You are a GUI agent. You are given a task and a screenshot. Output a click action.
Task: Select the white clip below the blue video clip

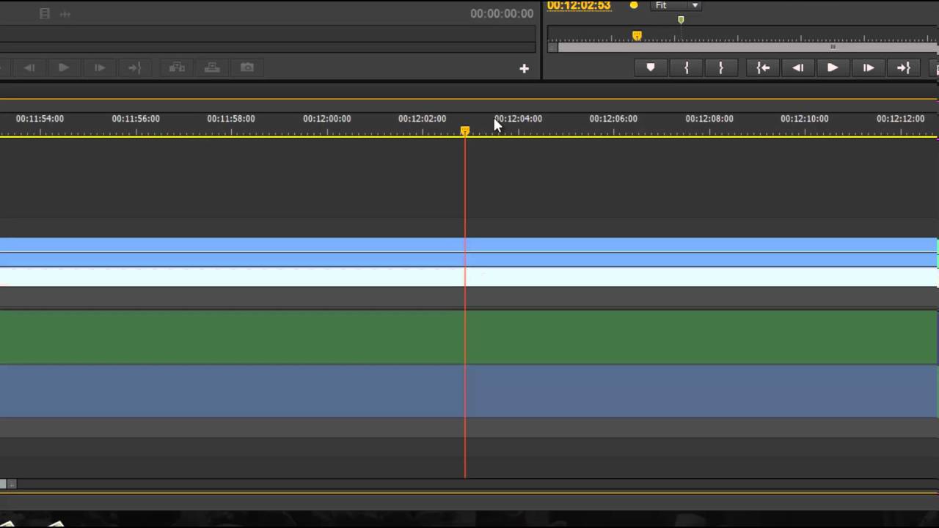pyautogui.click(x=469, y=276)
